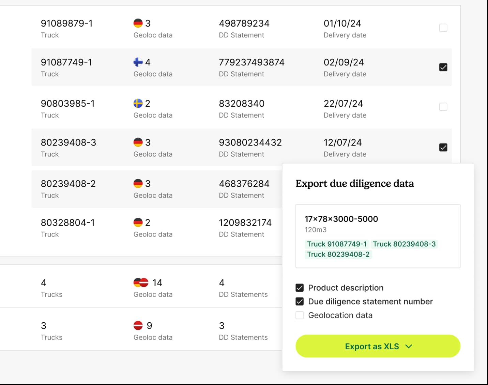
Task: Click the German flag icon on truck 91089879-1
Action: click(x=138, y=23)
